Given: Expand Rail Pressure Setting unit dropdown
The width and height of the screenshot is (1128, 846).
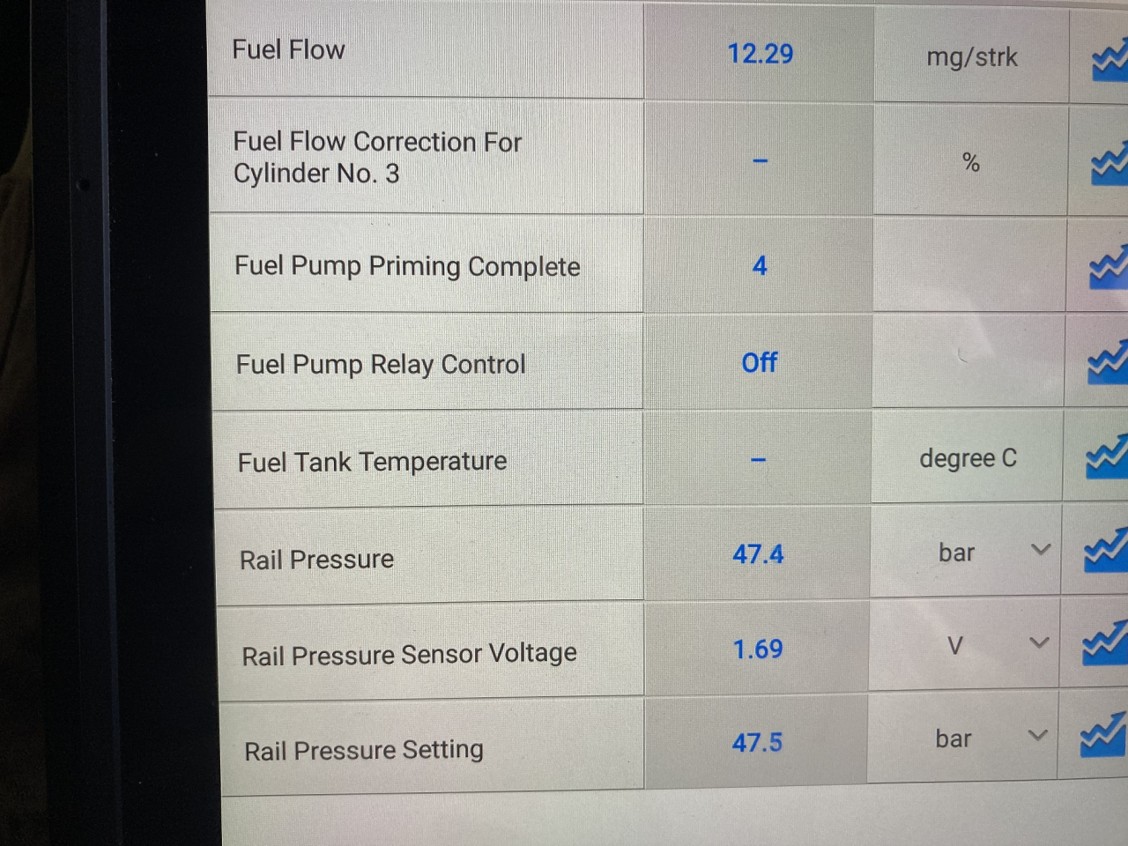Looking at the screenshot, I should (1038, 735).
